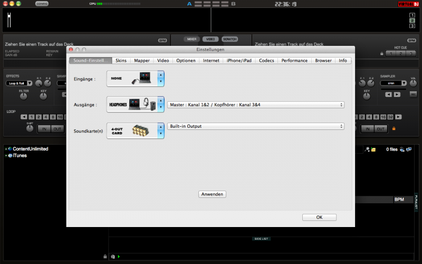Click the CONFIG button in top bar
This screenshot has height=264, width=422.
tap(42, 4)
